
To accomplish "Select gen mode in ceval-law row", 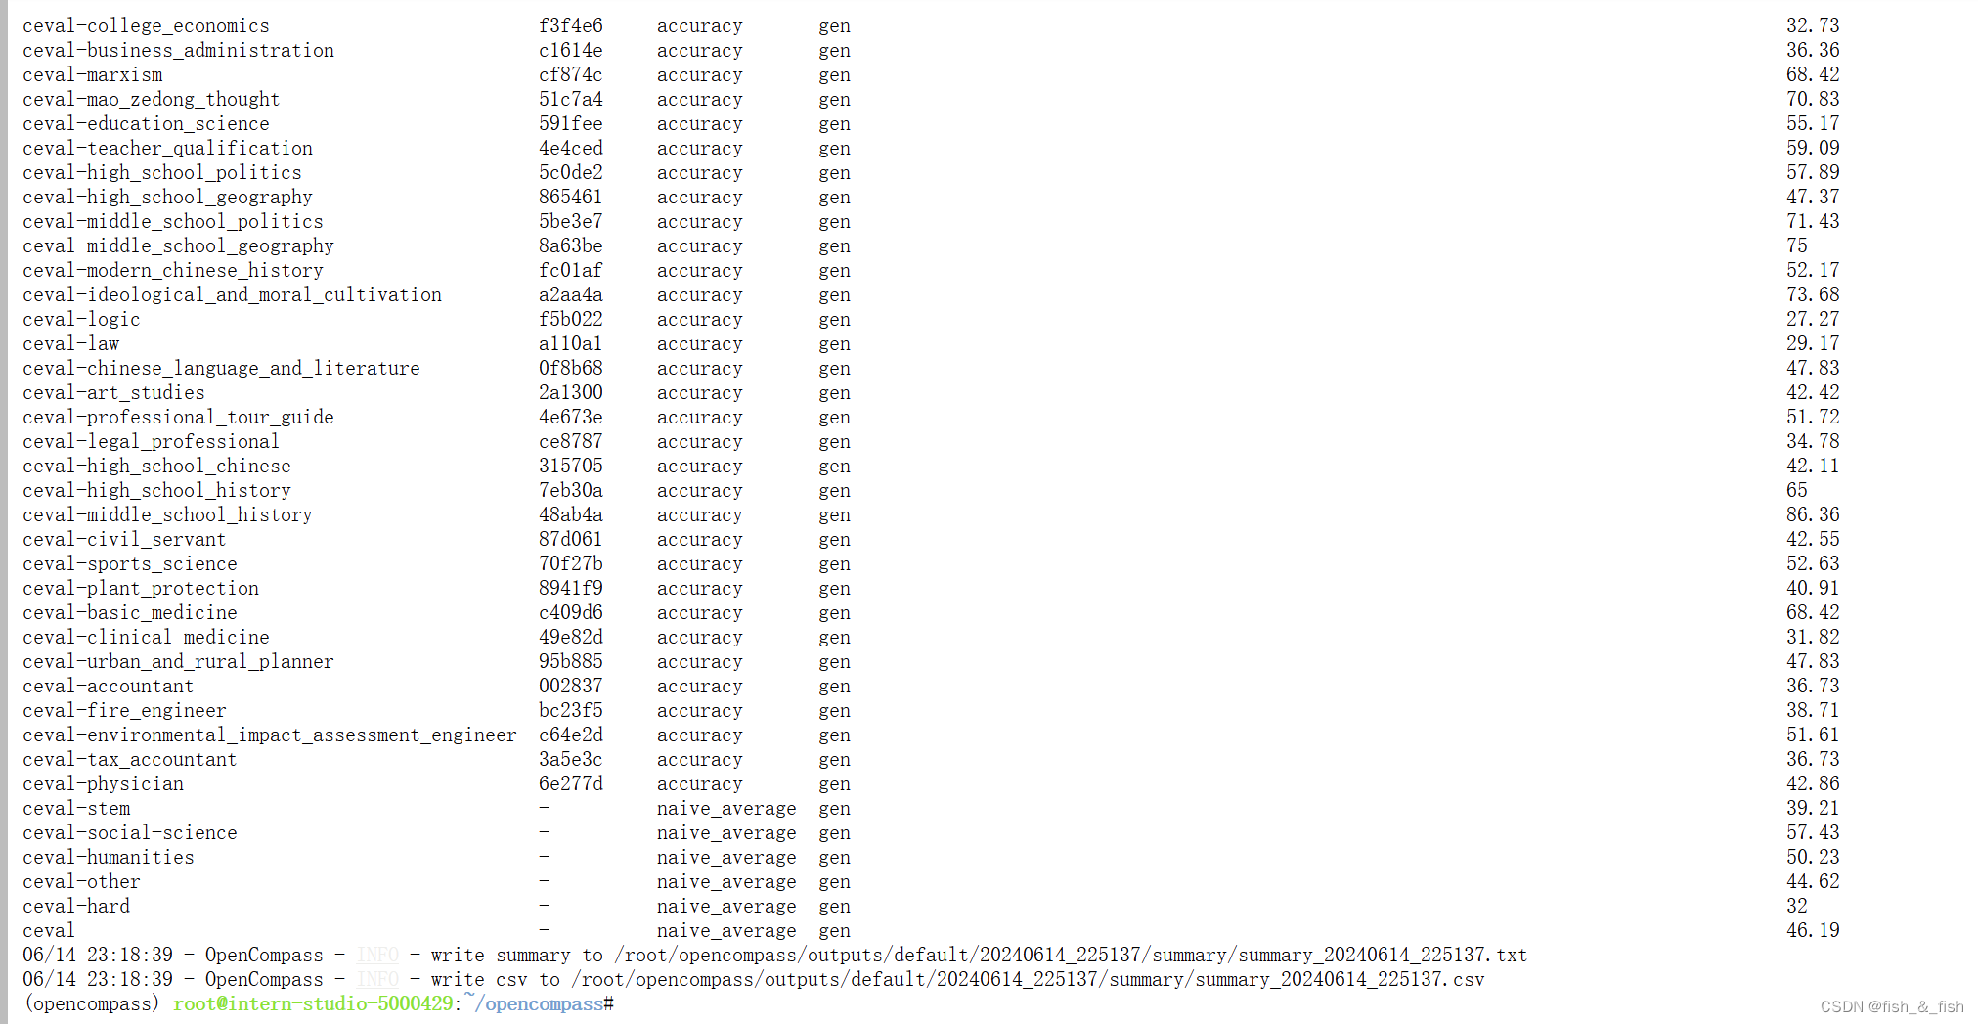I will click(835, 344).
